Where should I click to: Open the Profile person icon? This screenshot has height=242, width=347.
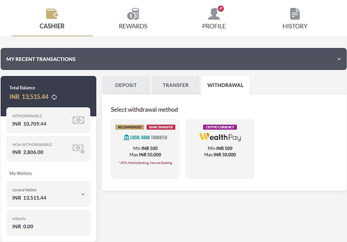click(213, 14)
